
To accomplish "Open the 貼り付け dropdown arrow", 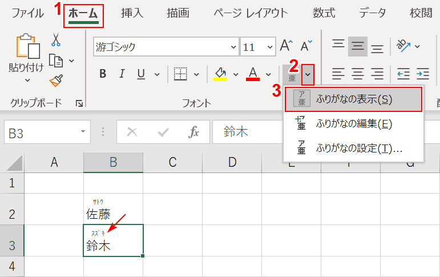I will click(27, 81).
